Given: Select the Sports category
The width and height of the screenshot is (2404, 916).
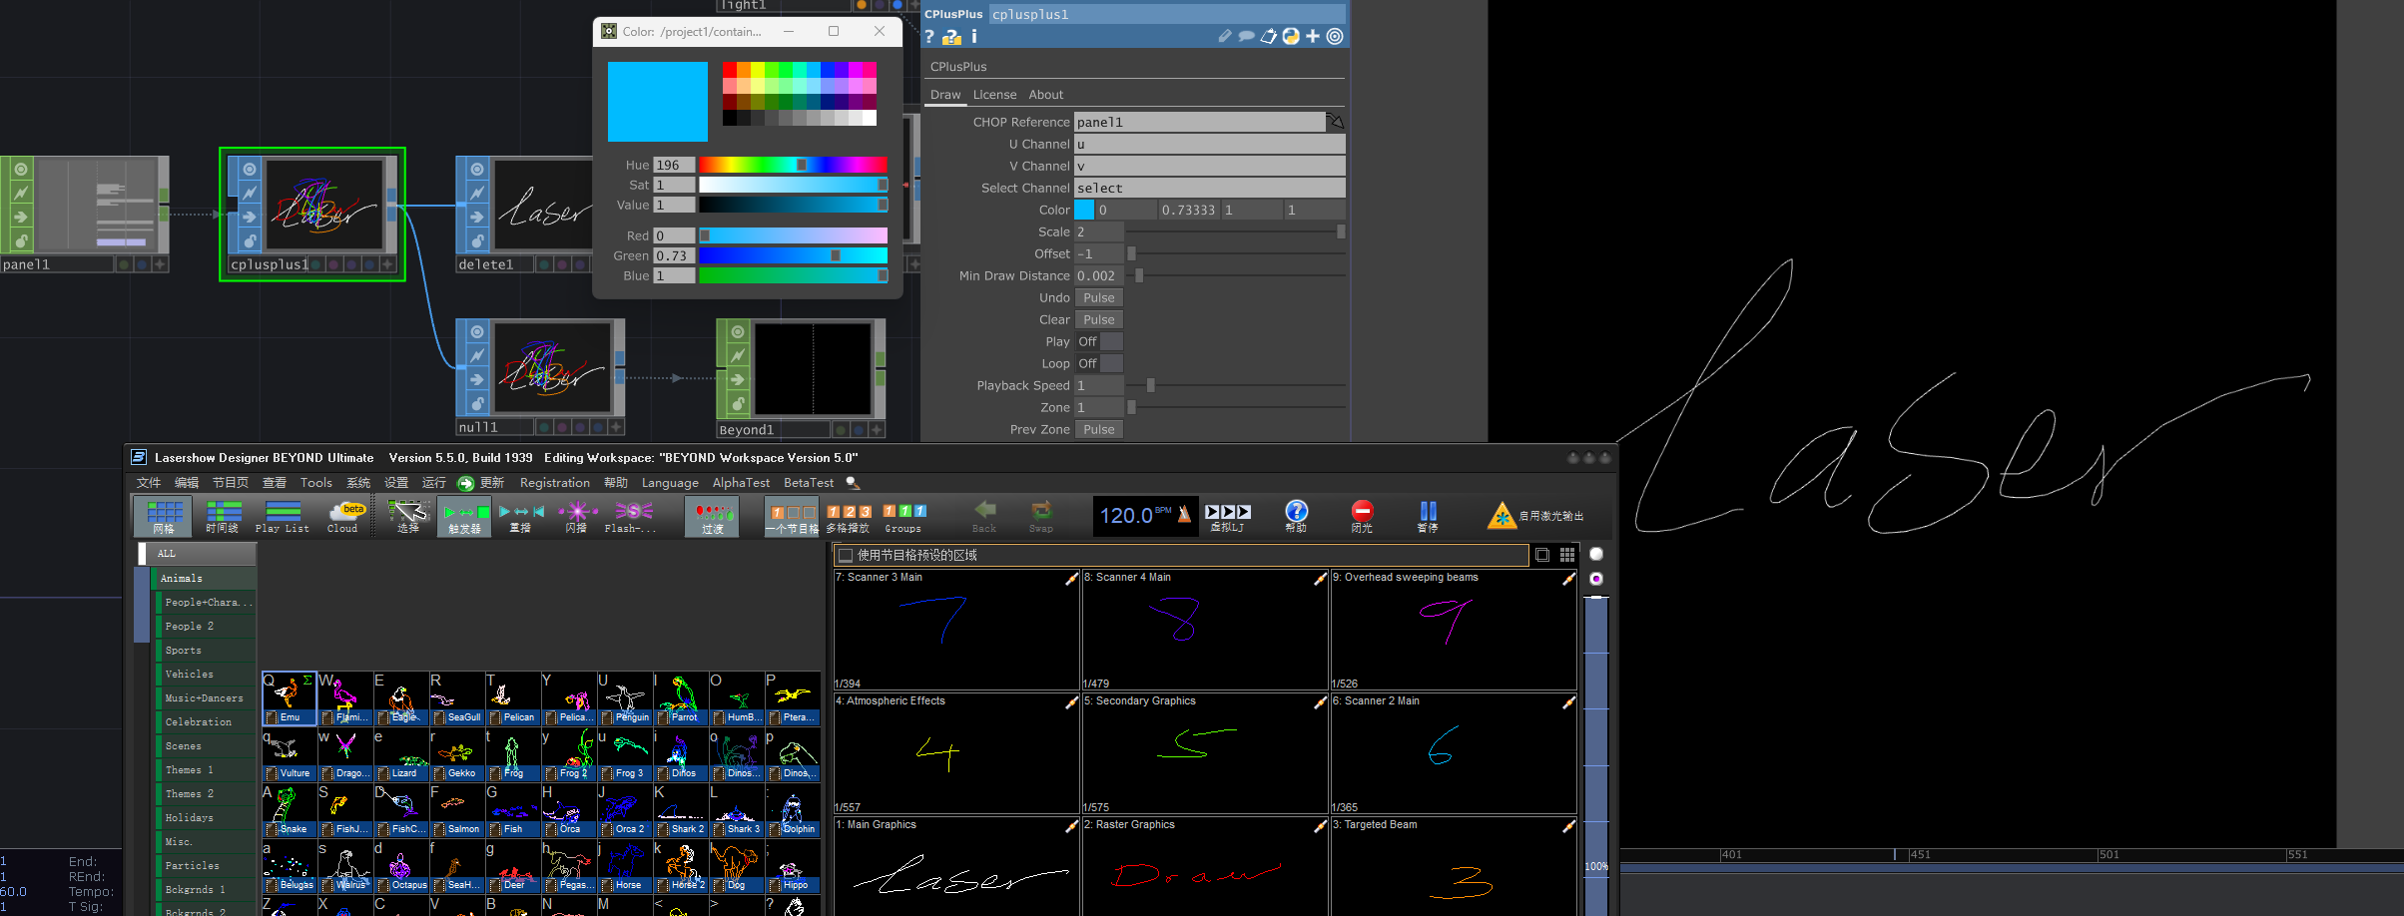Looking at the screenshot, I should (207, 651).
